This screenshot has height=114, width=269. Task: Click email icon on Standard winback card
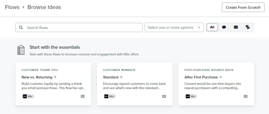point(164,96)
